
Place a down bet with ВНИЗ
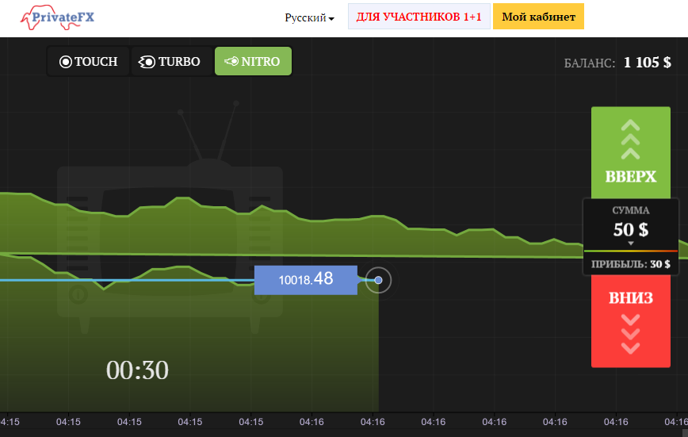[x=630, y=321]
